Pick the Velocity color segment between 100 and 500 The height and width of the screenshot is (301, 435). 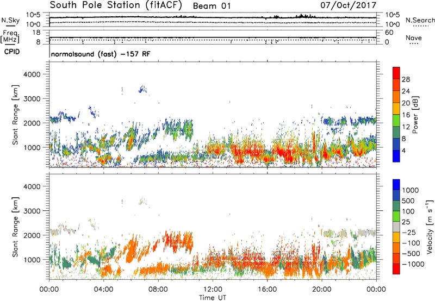pos(396,206)
